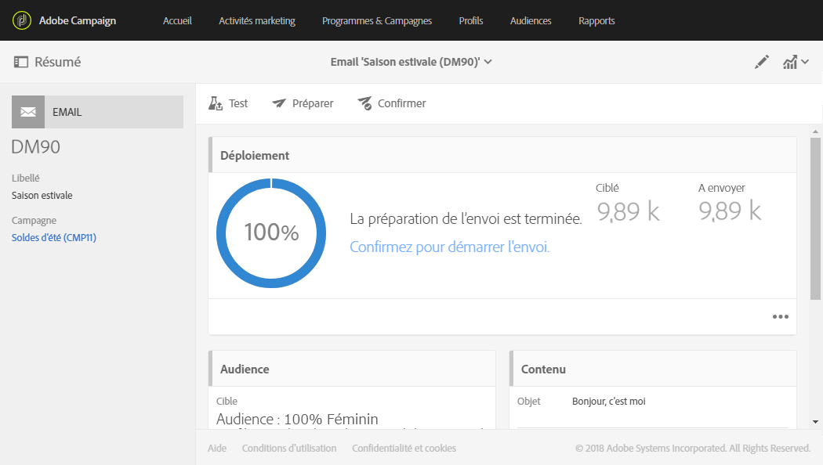Viewport: 823px width, 465px height.
Task: Open the Contenu block header
Action: click(653, 369)
